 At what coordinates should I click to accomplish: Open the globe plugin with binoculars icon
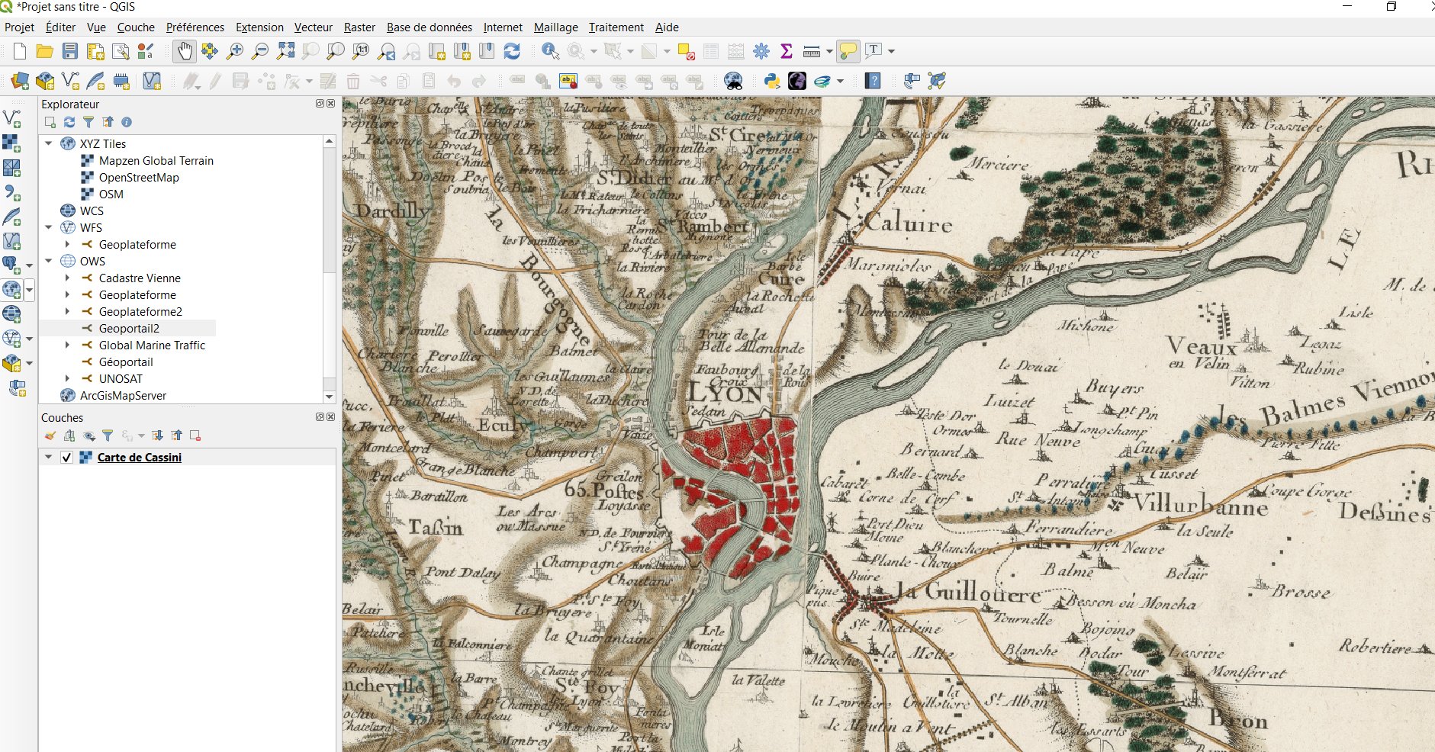coord(733,81)
